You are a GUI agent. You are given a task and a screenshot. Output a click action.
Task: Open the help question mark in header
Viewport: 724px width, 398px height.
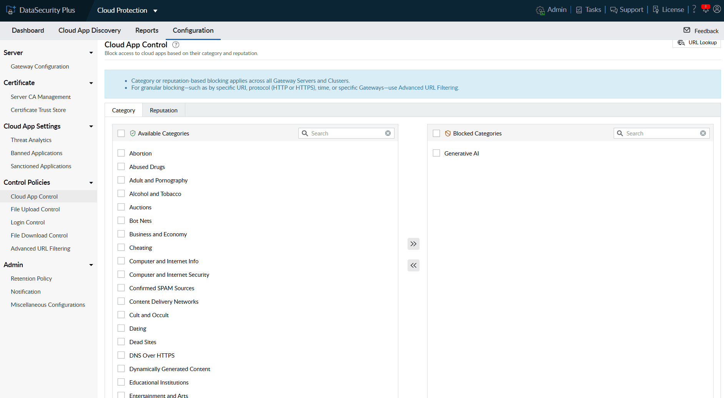(x=694, y=9)
